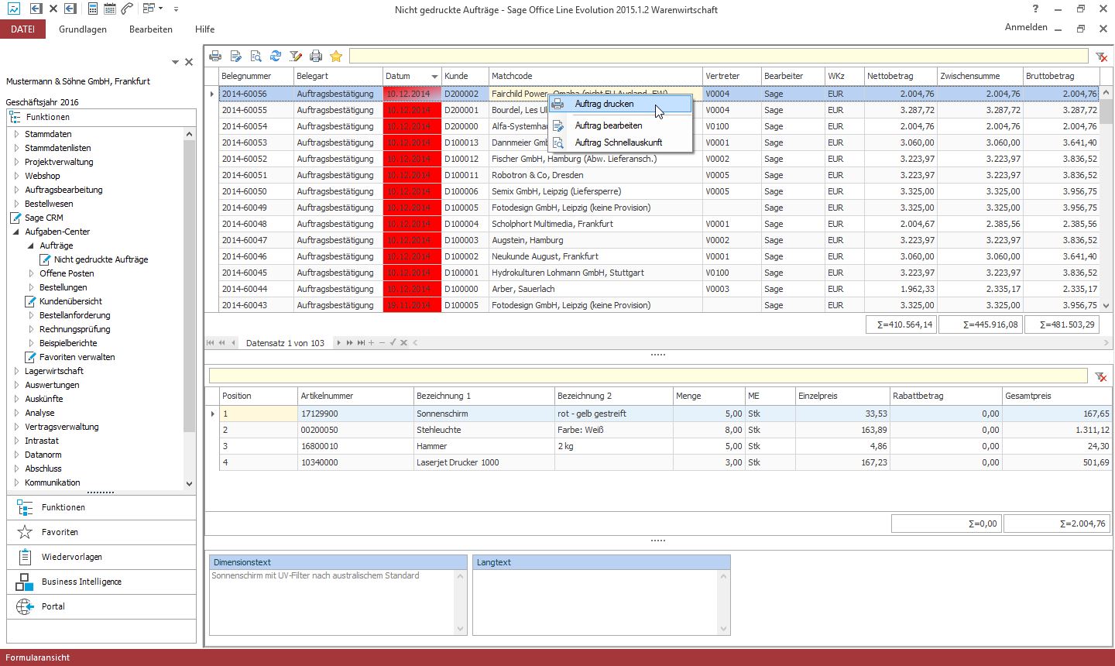Click the document preview magnifier toolbar icon
This screenshot has height=666, width=1115.
click(x=256, y=56)
